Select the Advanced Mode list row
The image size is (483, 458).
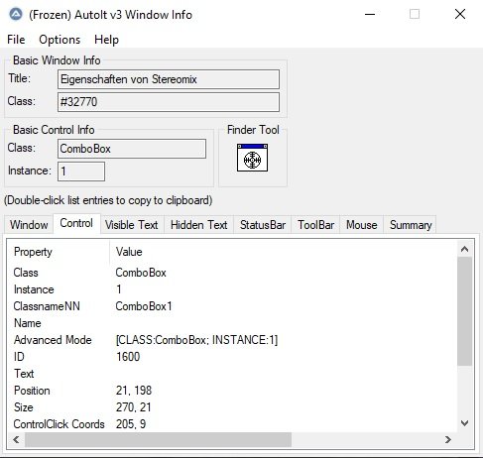(231, 340)
